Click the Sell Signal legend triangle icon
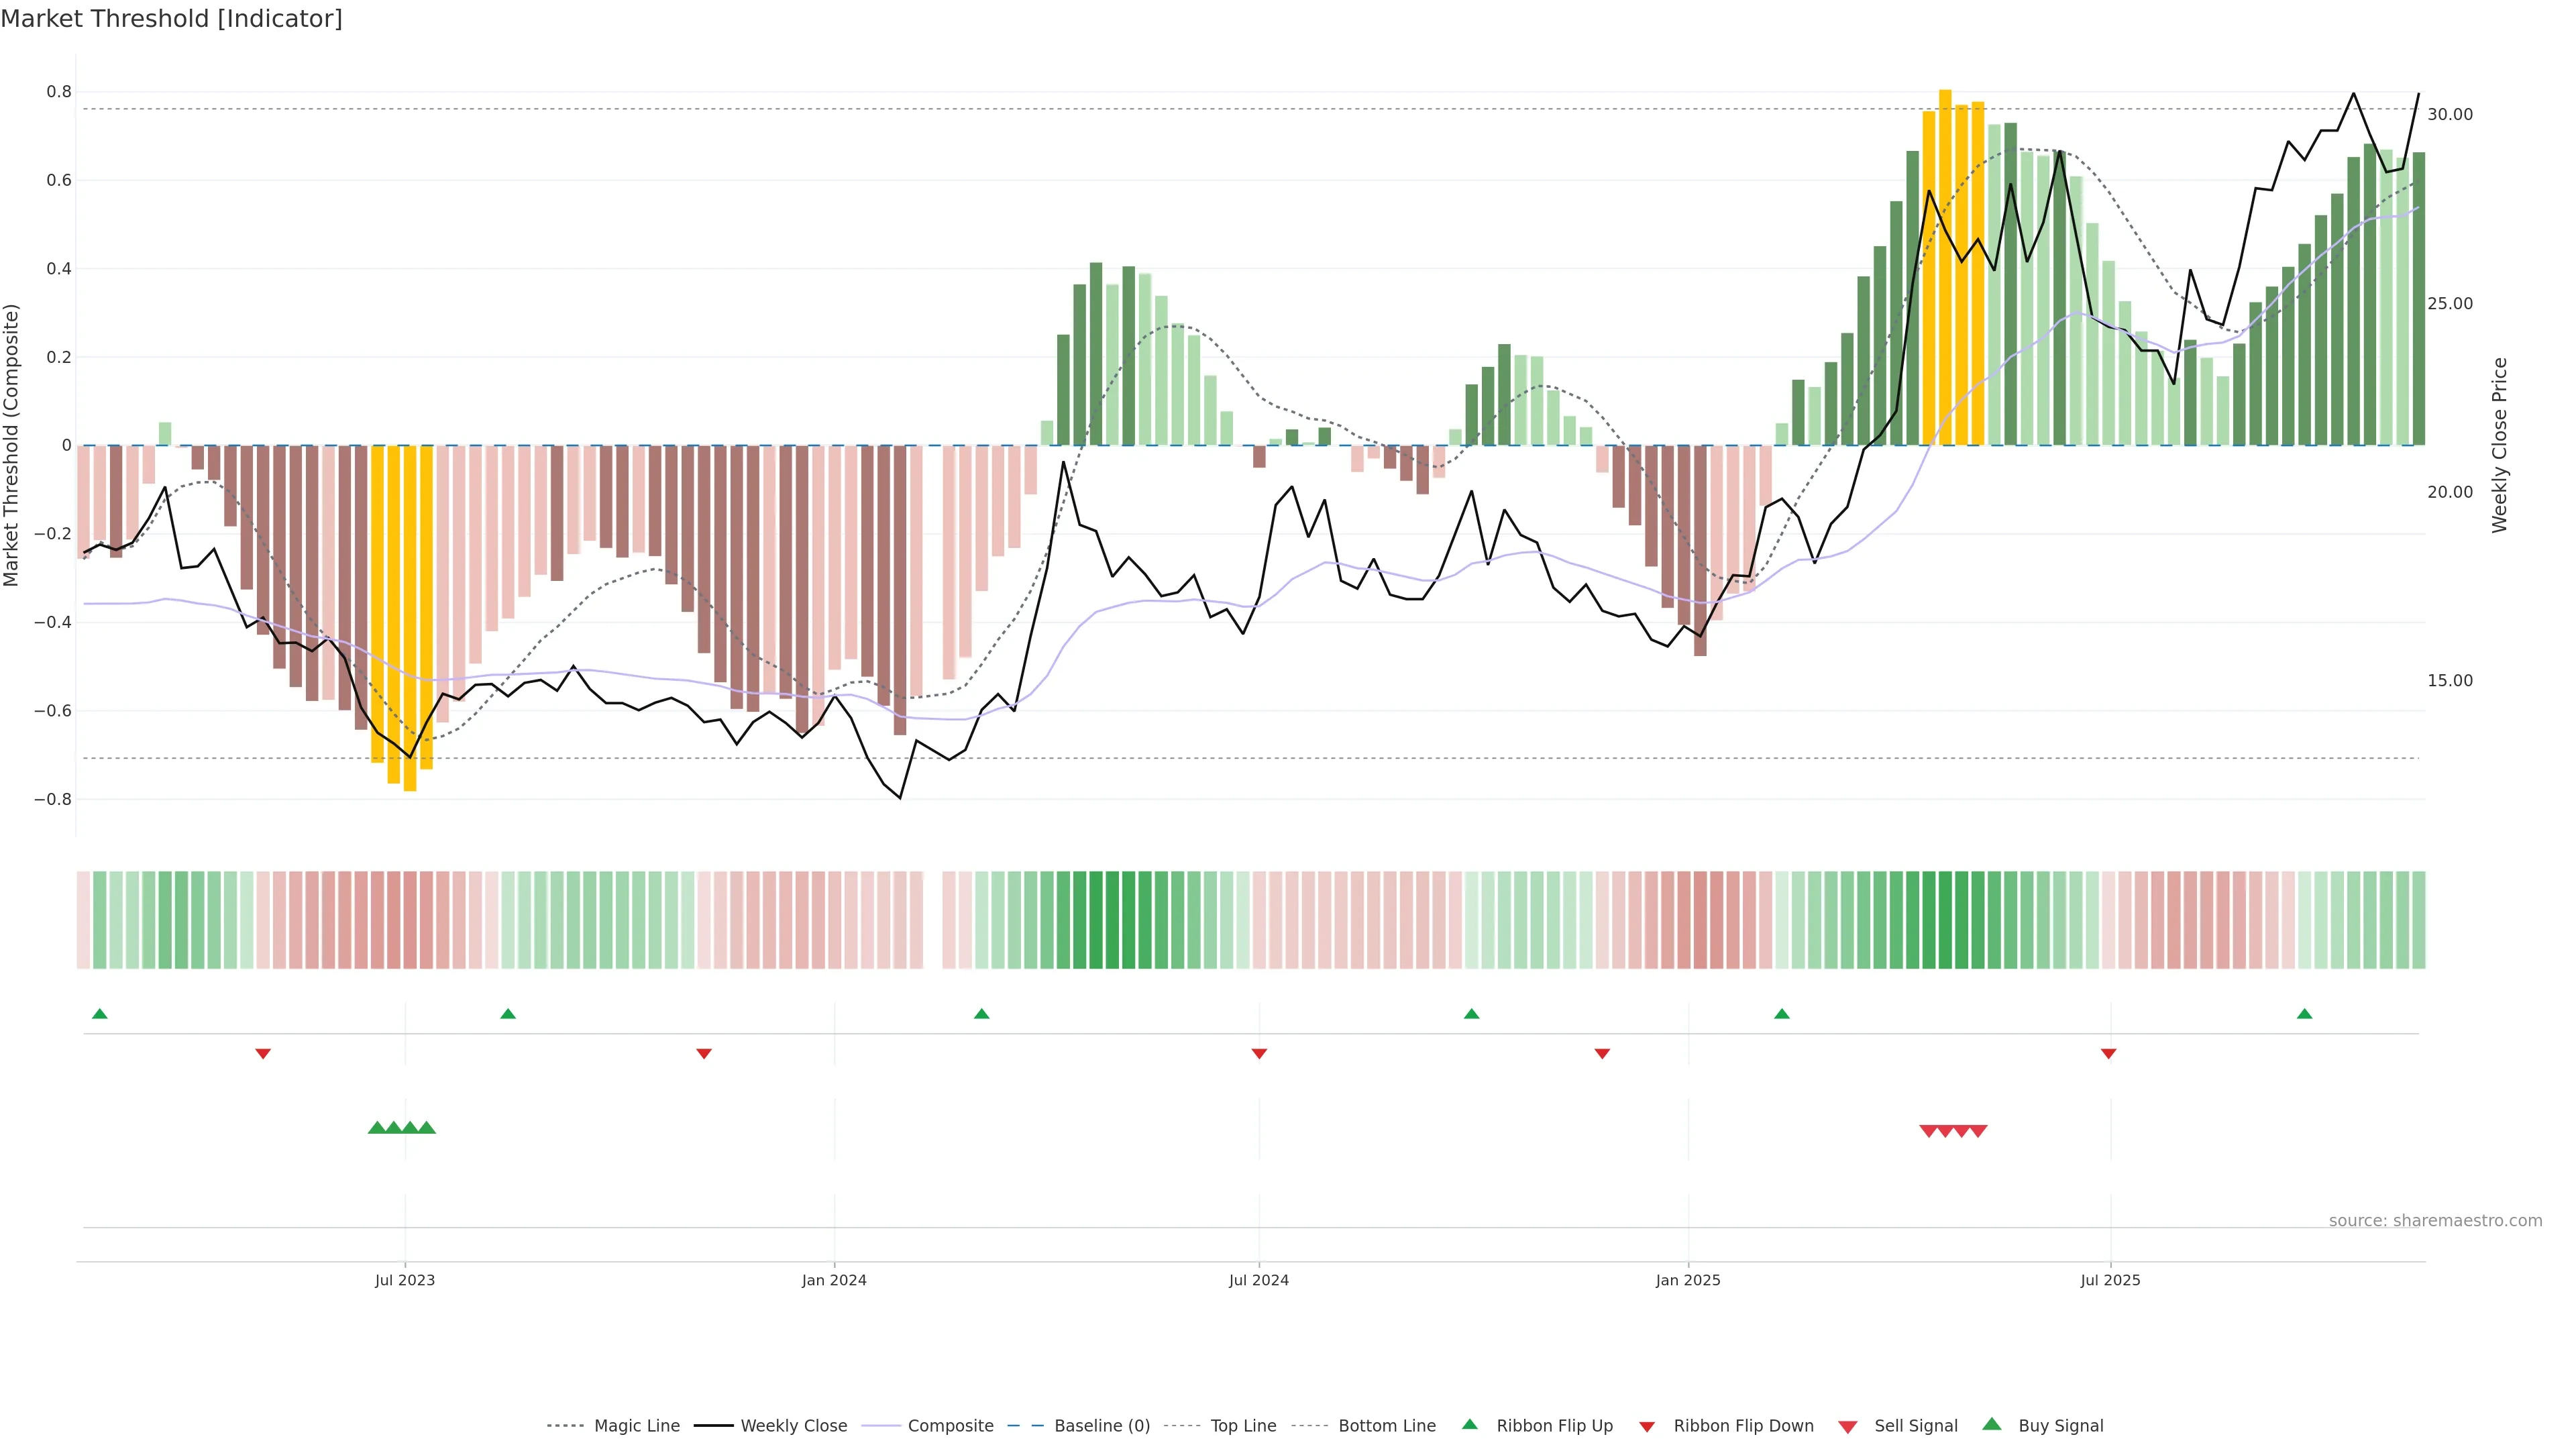The width and height of the screenshot is (2576, 1449). tap(1848, 1427)
